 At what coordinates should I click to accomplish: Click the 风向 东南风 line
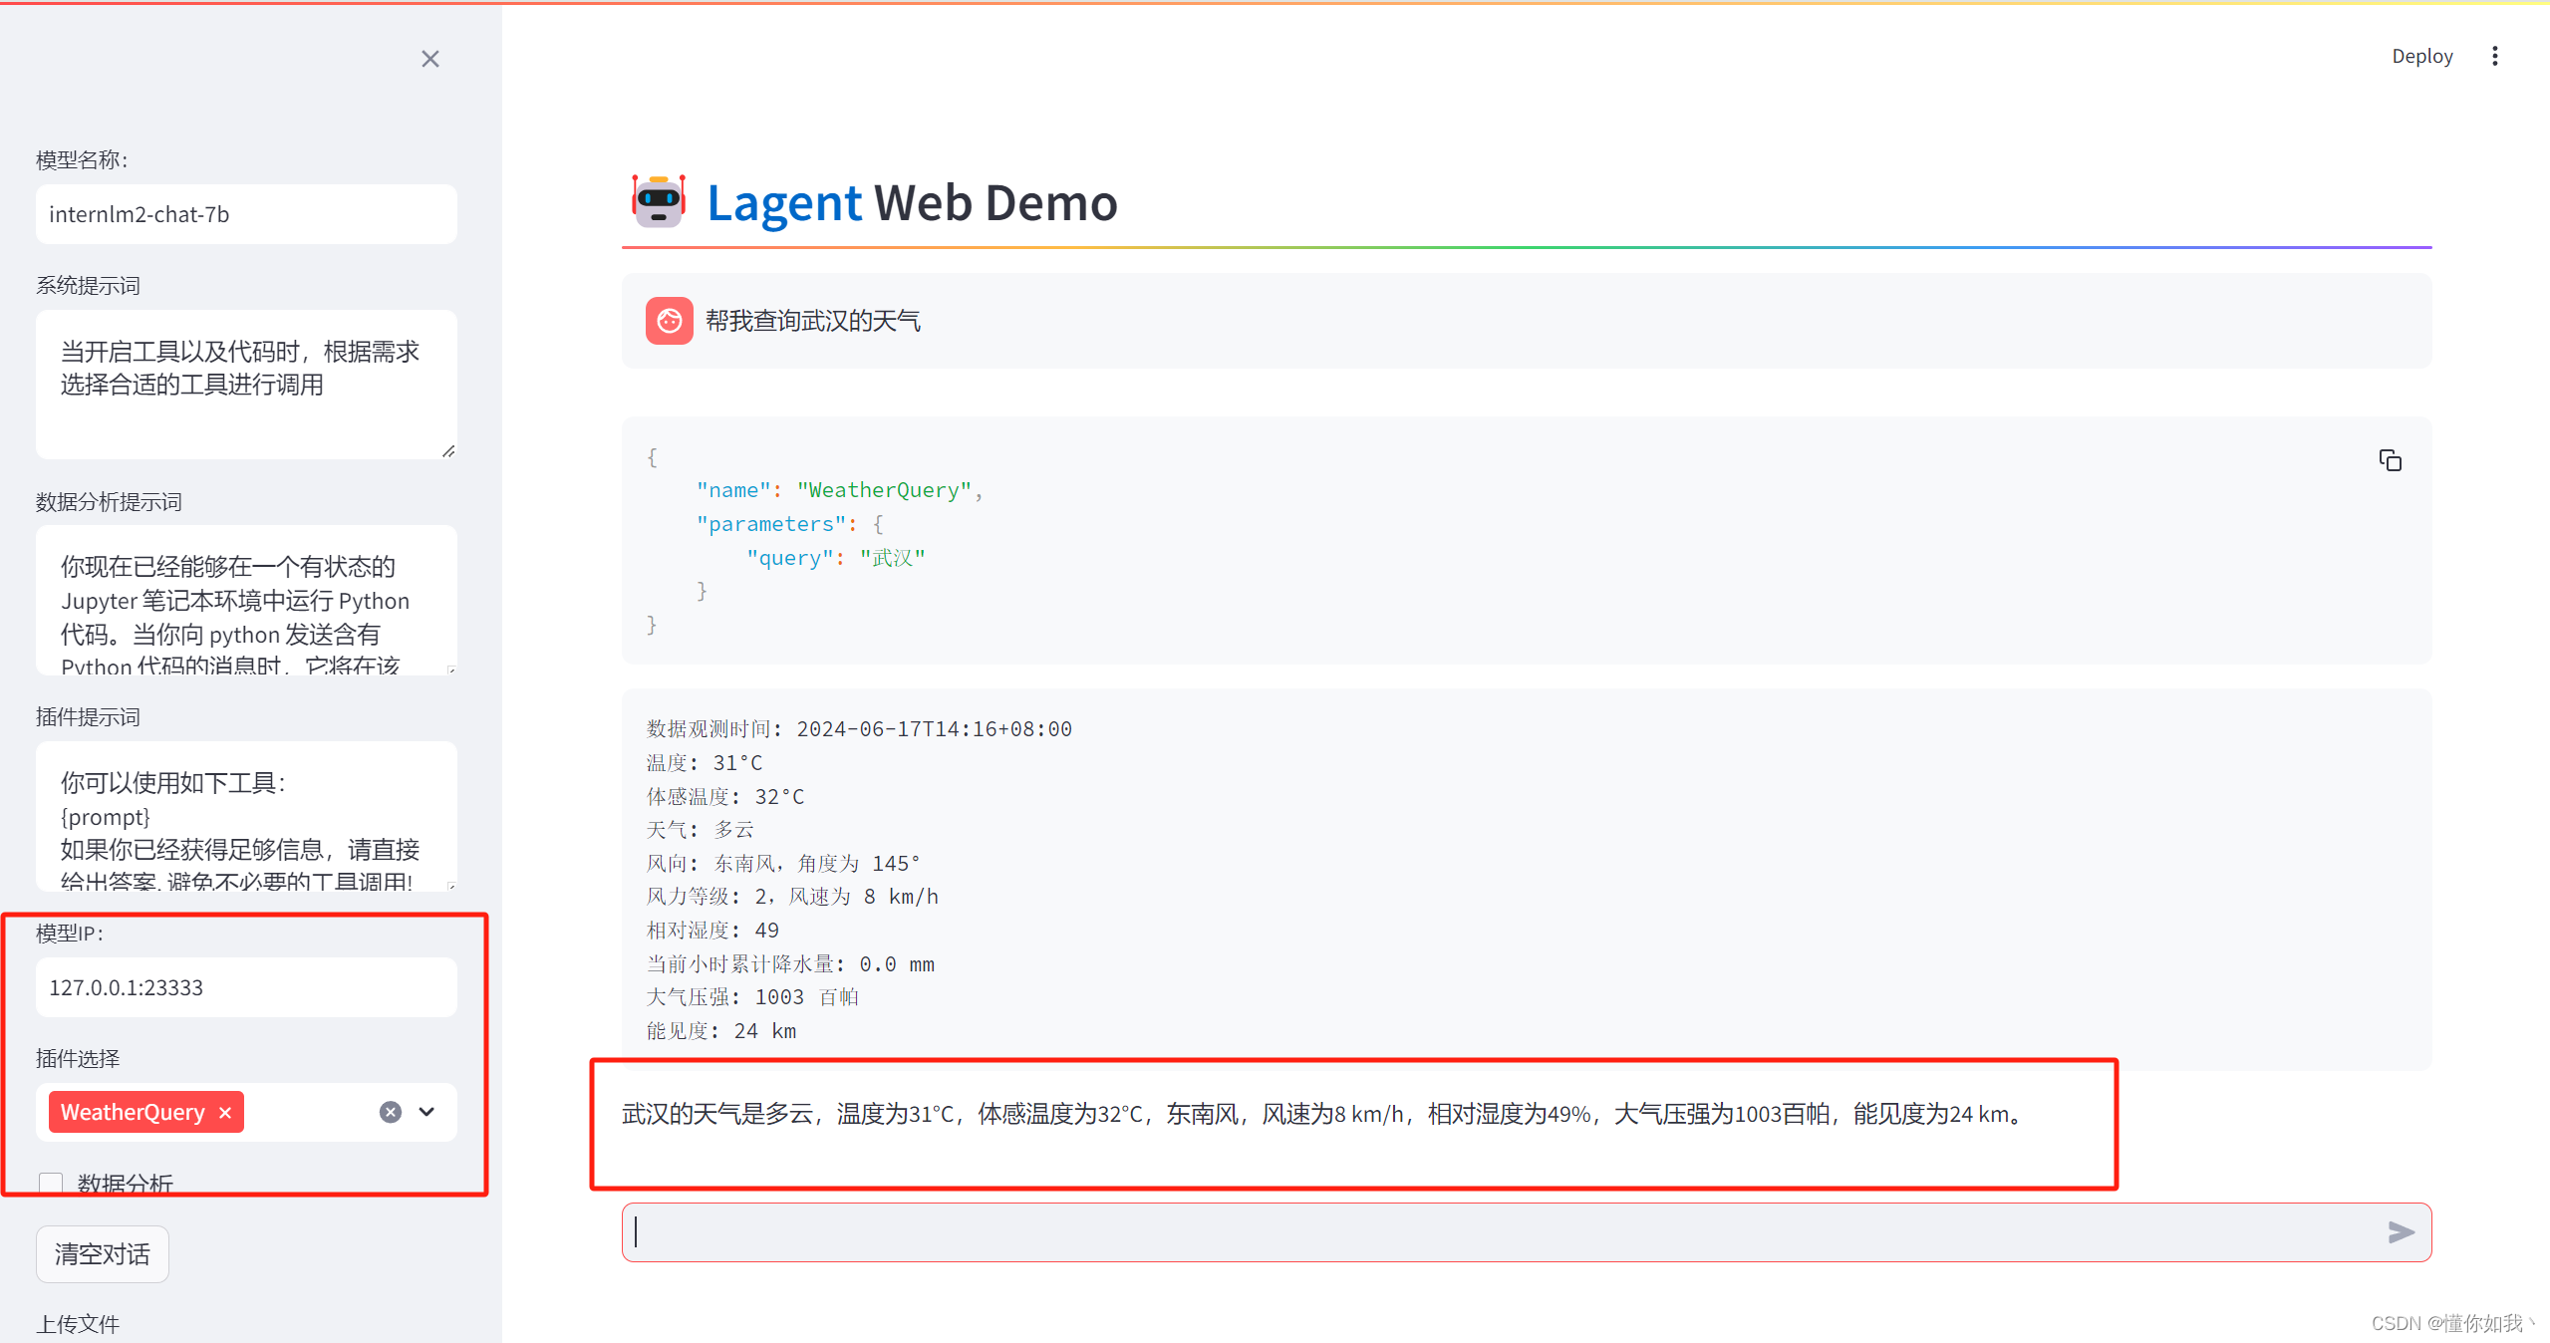click(783, 863)
